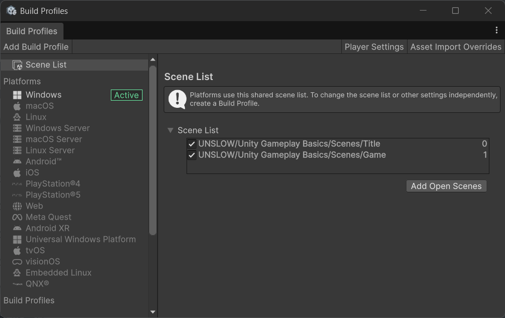The height and width of the screenshot is (318, 505).
Task: Click the Windows Server platform icon
Action: click(x=17, y=128)
